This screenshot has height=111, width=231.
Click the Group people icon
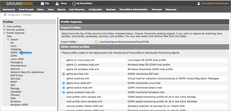tap(57, 3)
